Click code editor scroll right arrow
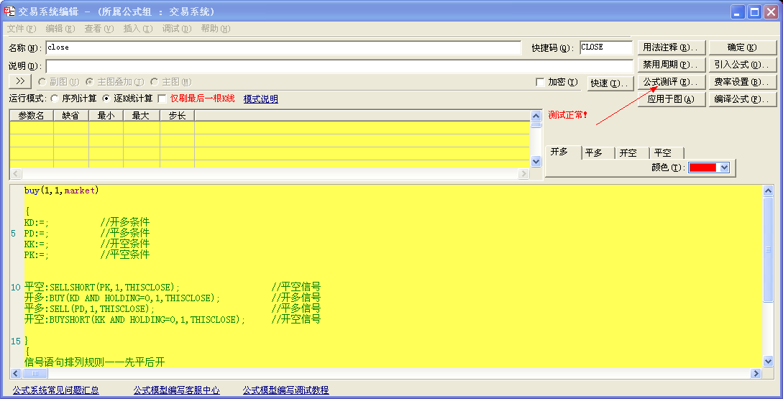The width and height of the screenshot is (783, 399). click(756, 374)
